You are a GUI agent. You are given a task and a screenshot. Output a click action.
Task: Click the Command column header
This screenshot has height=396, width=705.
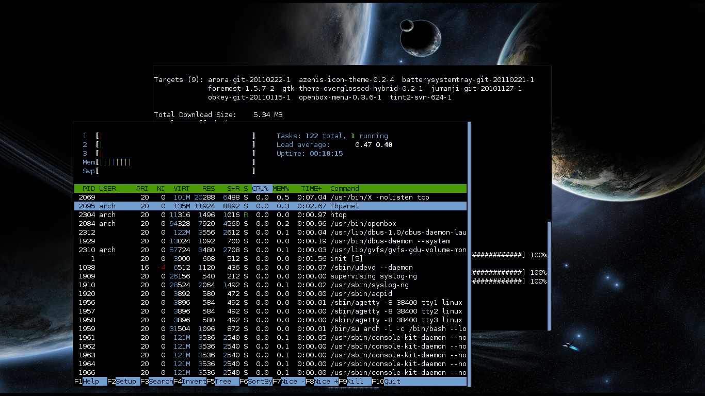[345, 189]
